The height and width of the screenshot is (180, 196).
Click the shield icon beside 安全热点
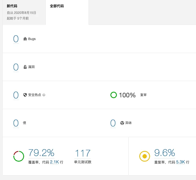point(25,95)
